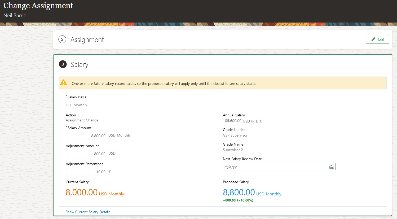Viewport: 397px width, 219px height.
Task: Click the GSP Monthly salary basis value
Action: pyautogui.click(x=76, y=105)
